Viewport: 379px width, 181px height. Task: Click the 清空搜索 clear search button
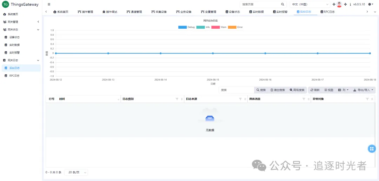(278, 90)
